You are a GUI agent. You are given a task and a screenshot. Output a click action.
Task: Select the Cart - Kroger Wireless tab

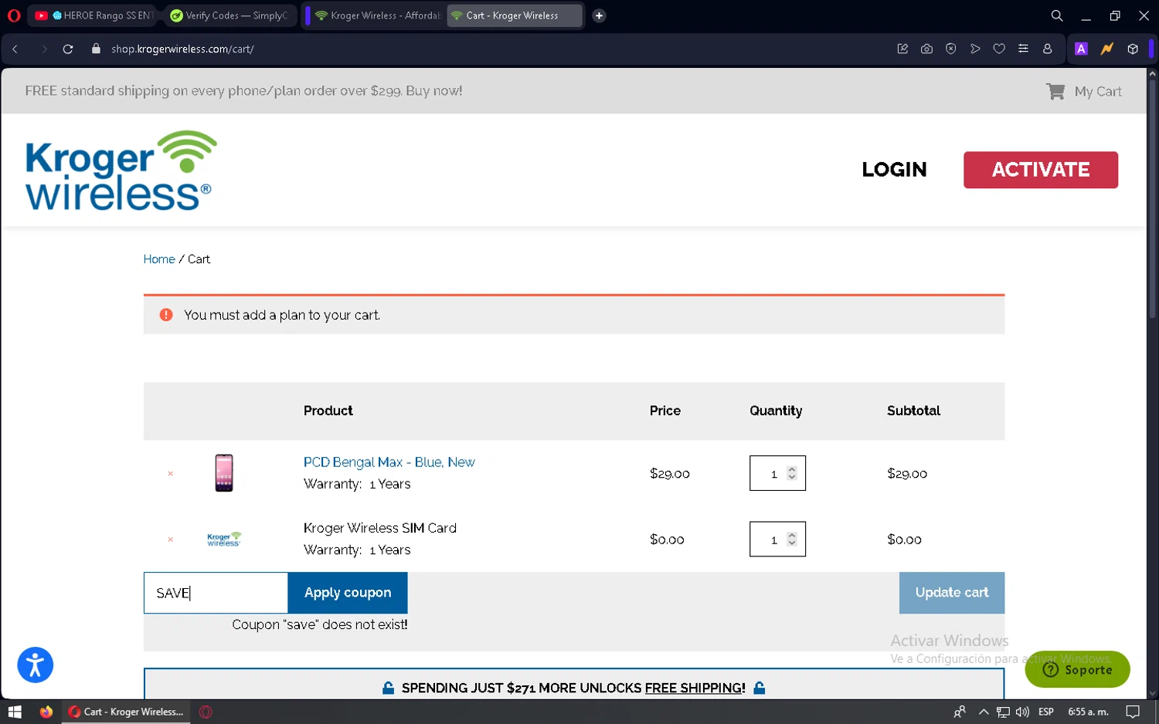click(x=514, y=15)
